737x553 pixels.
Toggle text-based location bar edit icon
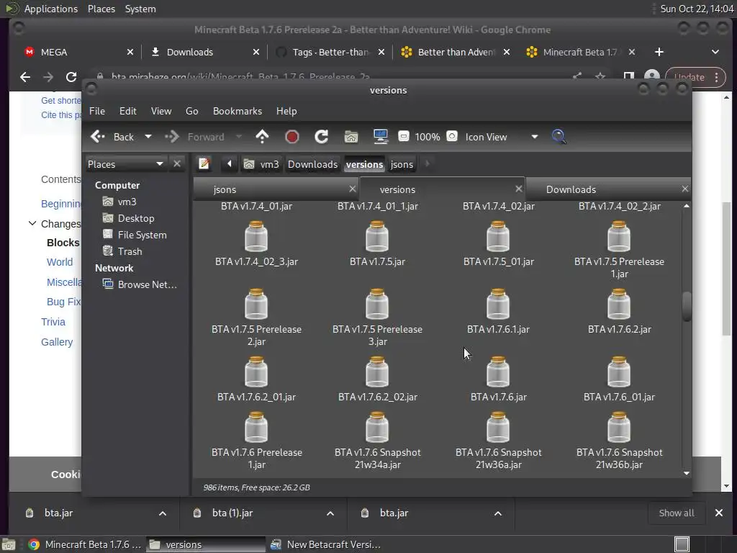[204, 164]
